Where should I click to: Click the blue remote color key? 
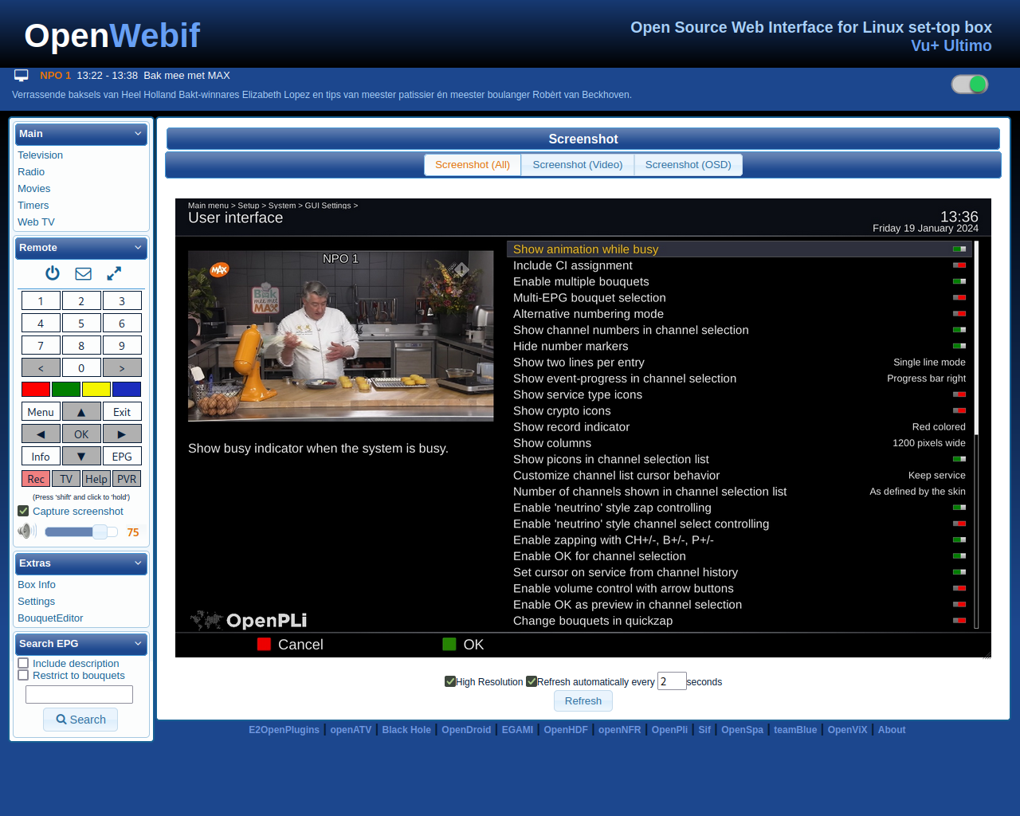127,389
